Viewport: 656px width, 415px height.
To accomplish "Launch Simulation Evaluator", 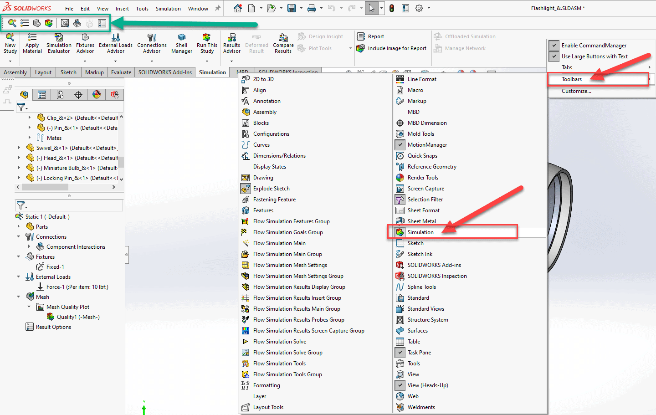I will click(59, 43).
